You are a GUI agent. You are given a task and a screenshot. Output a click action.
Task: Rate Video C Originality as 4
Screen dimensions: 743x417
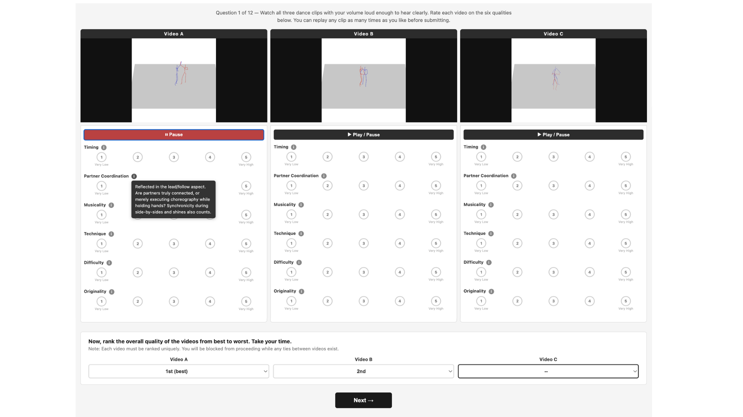tap(589, 301)
